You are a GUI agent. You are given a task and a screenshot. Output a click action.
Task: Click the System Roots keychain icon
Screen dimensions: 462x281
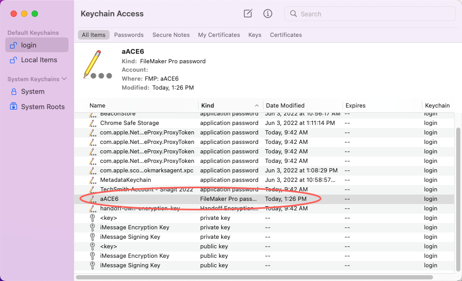tap(14, 106)
